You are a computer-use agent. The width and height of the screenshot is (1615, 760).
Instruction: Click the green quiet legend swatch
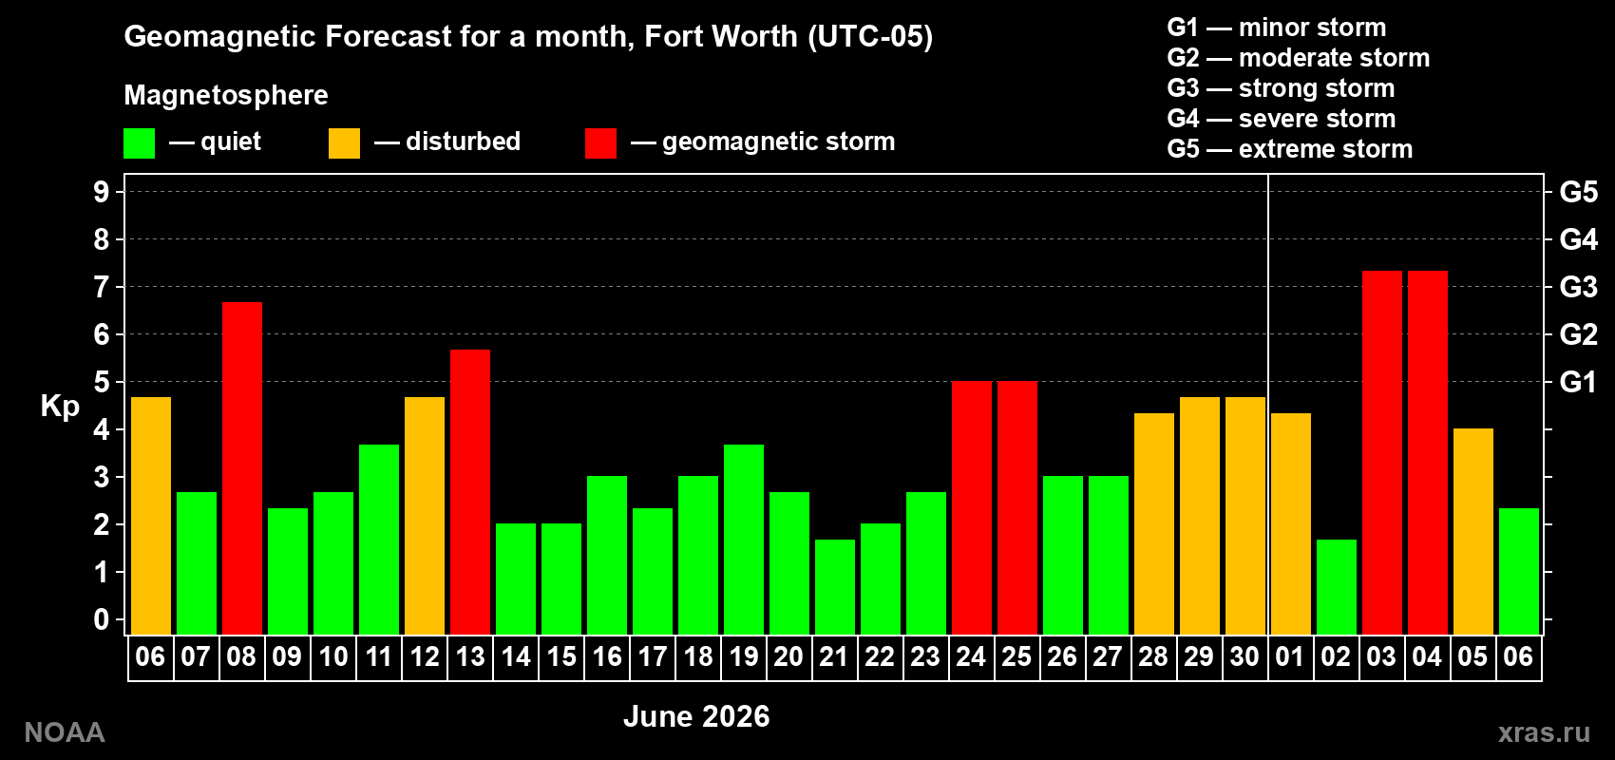click(x=139, y=143)
